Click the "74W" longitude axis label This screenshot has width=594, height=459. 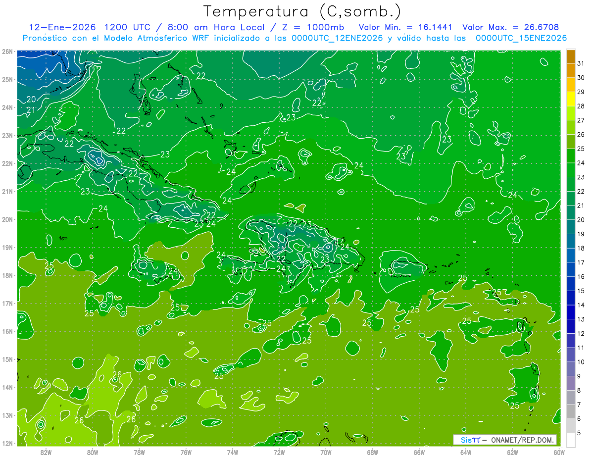point(233,452)
